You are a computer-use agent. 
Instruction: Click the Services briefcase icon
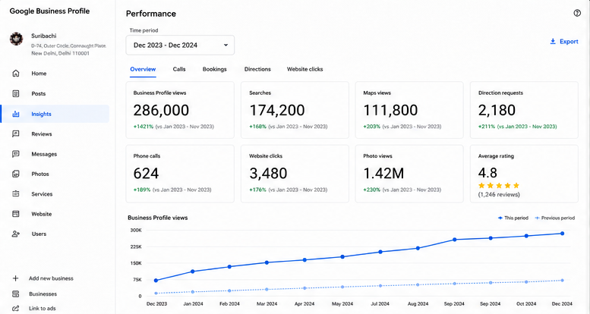[16, 193]
